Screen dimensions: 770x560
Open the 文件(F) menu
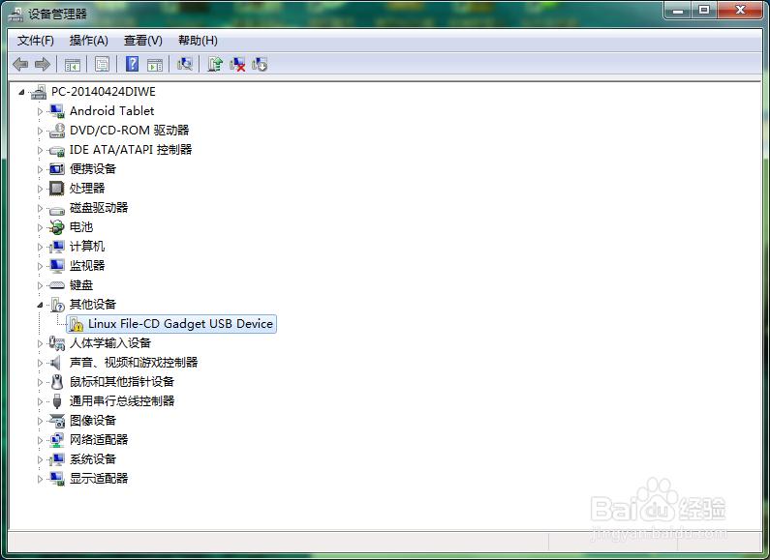tap(36, 41)
